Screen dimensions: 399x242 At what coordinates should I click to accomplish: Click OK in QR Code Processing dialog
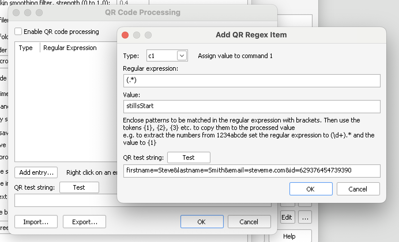pos(202,222)
